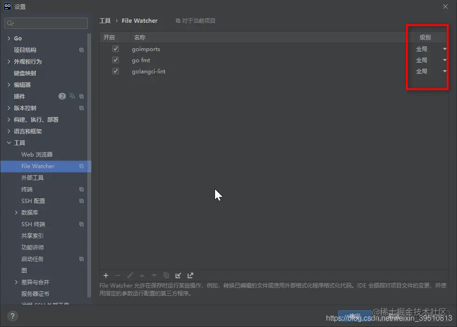Import File Watcher settings via import icon
The width and height of the screenshot is (457, 327).
(x=178, y=275)
